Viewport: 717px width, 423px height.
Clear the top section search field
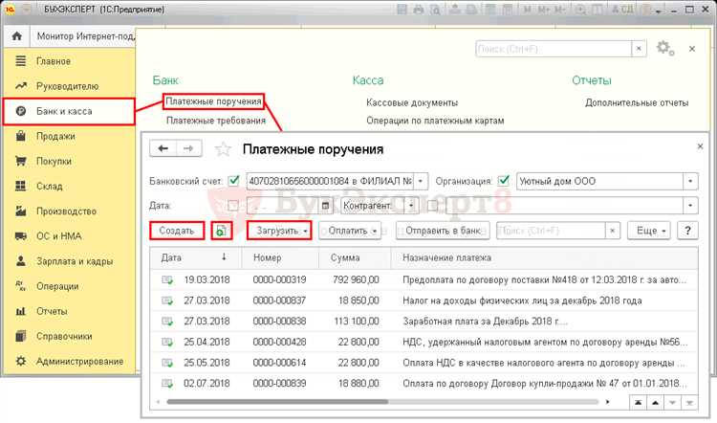click(639, 49)
